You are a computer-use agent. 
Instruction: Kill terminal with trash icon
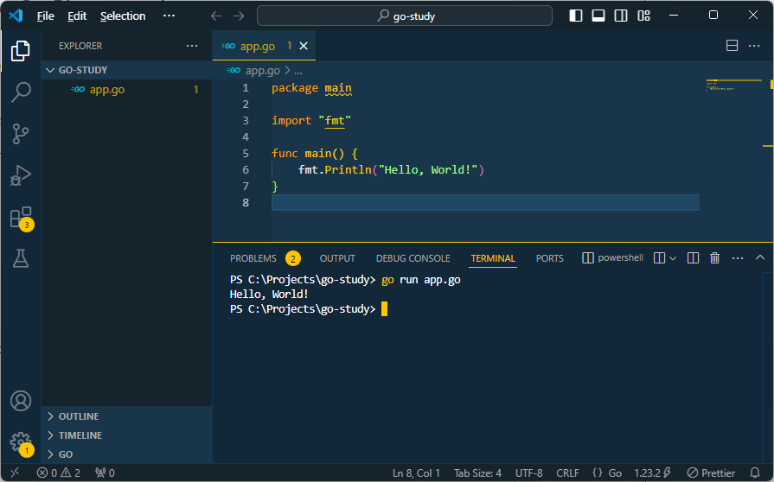[714, 258]
